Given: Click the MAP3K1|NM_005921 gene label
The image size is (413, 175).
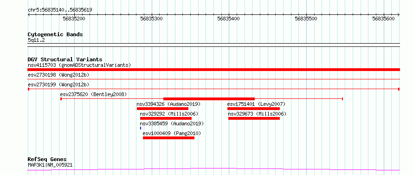Looking at the screenshot, I should tap(50, 165).
